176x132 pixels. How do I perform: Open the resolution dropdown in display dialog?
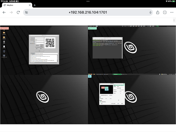click(x=122, y=90)
